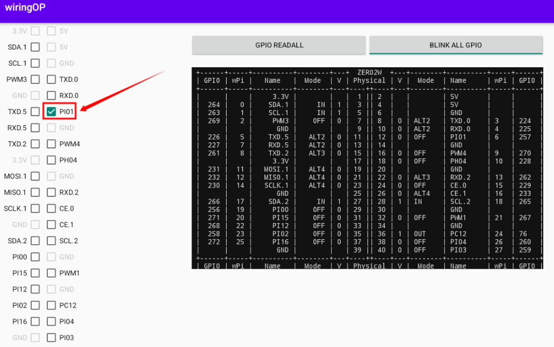This screenshot has height=347, width=554.
Task: Check the PI04 pin checkbox
Action: (51, 321)
